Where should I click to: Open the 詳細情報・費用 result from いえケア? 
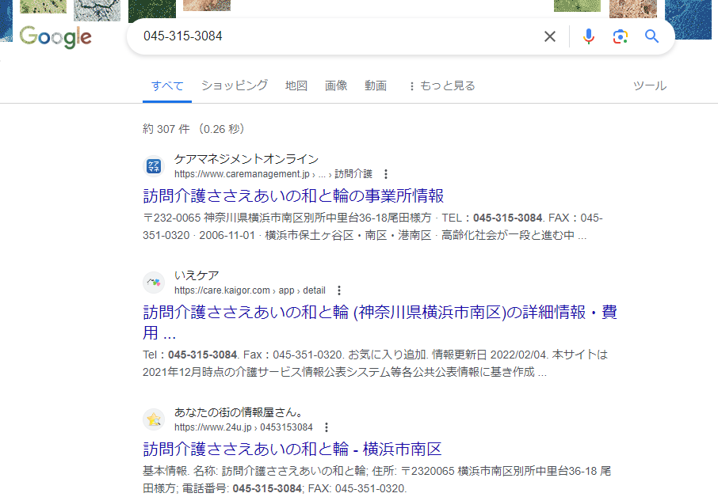[x=380, y=322]
